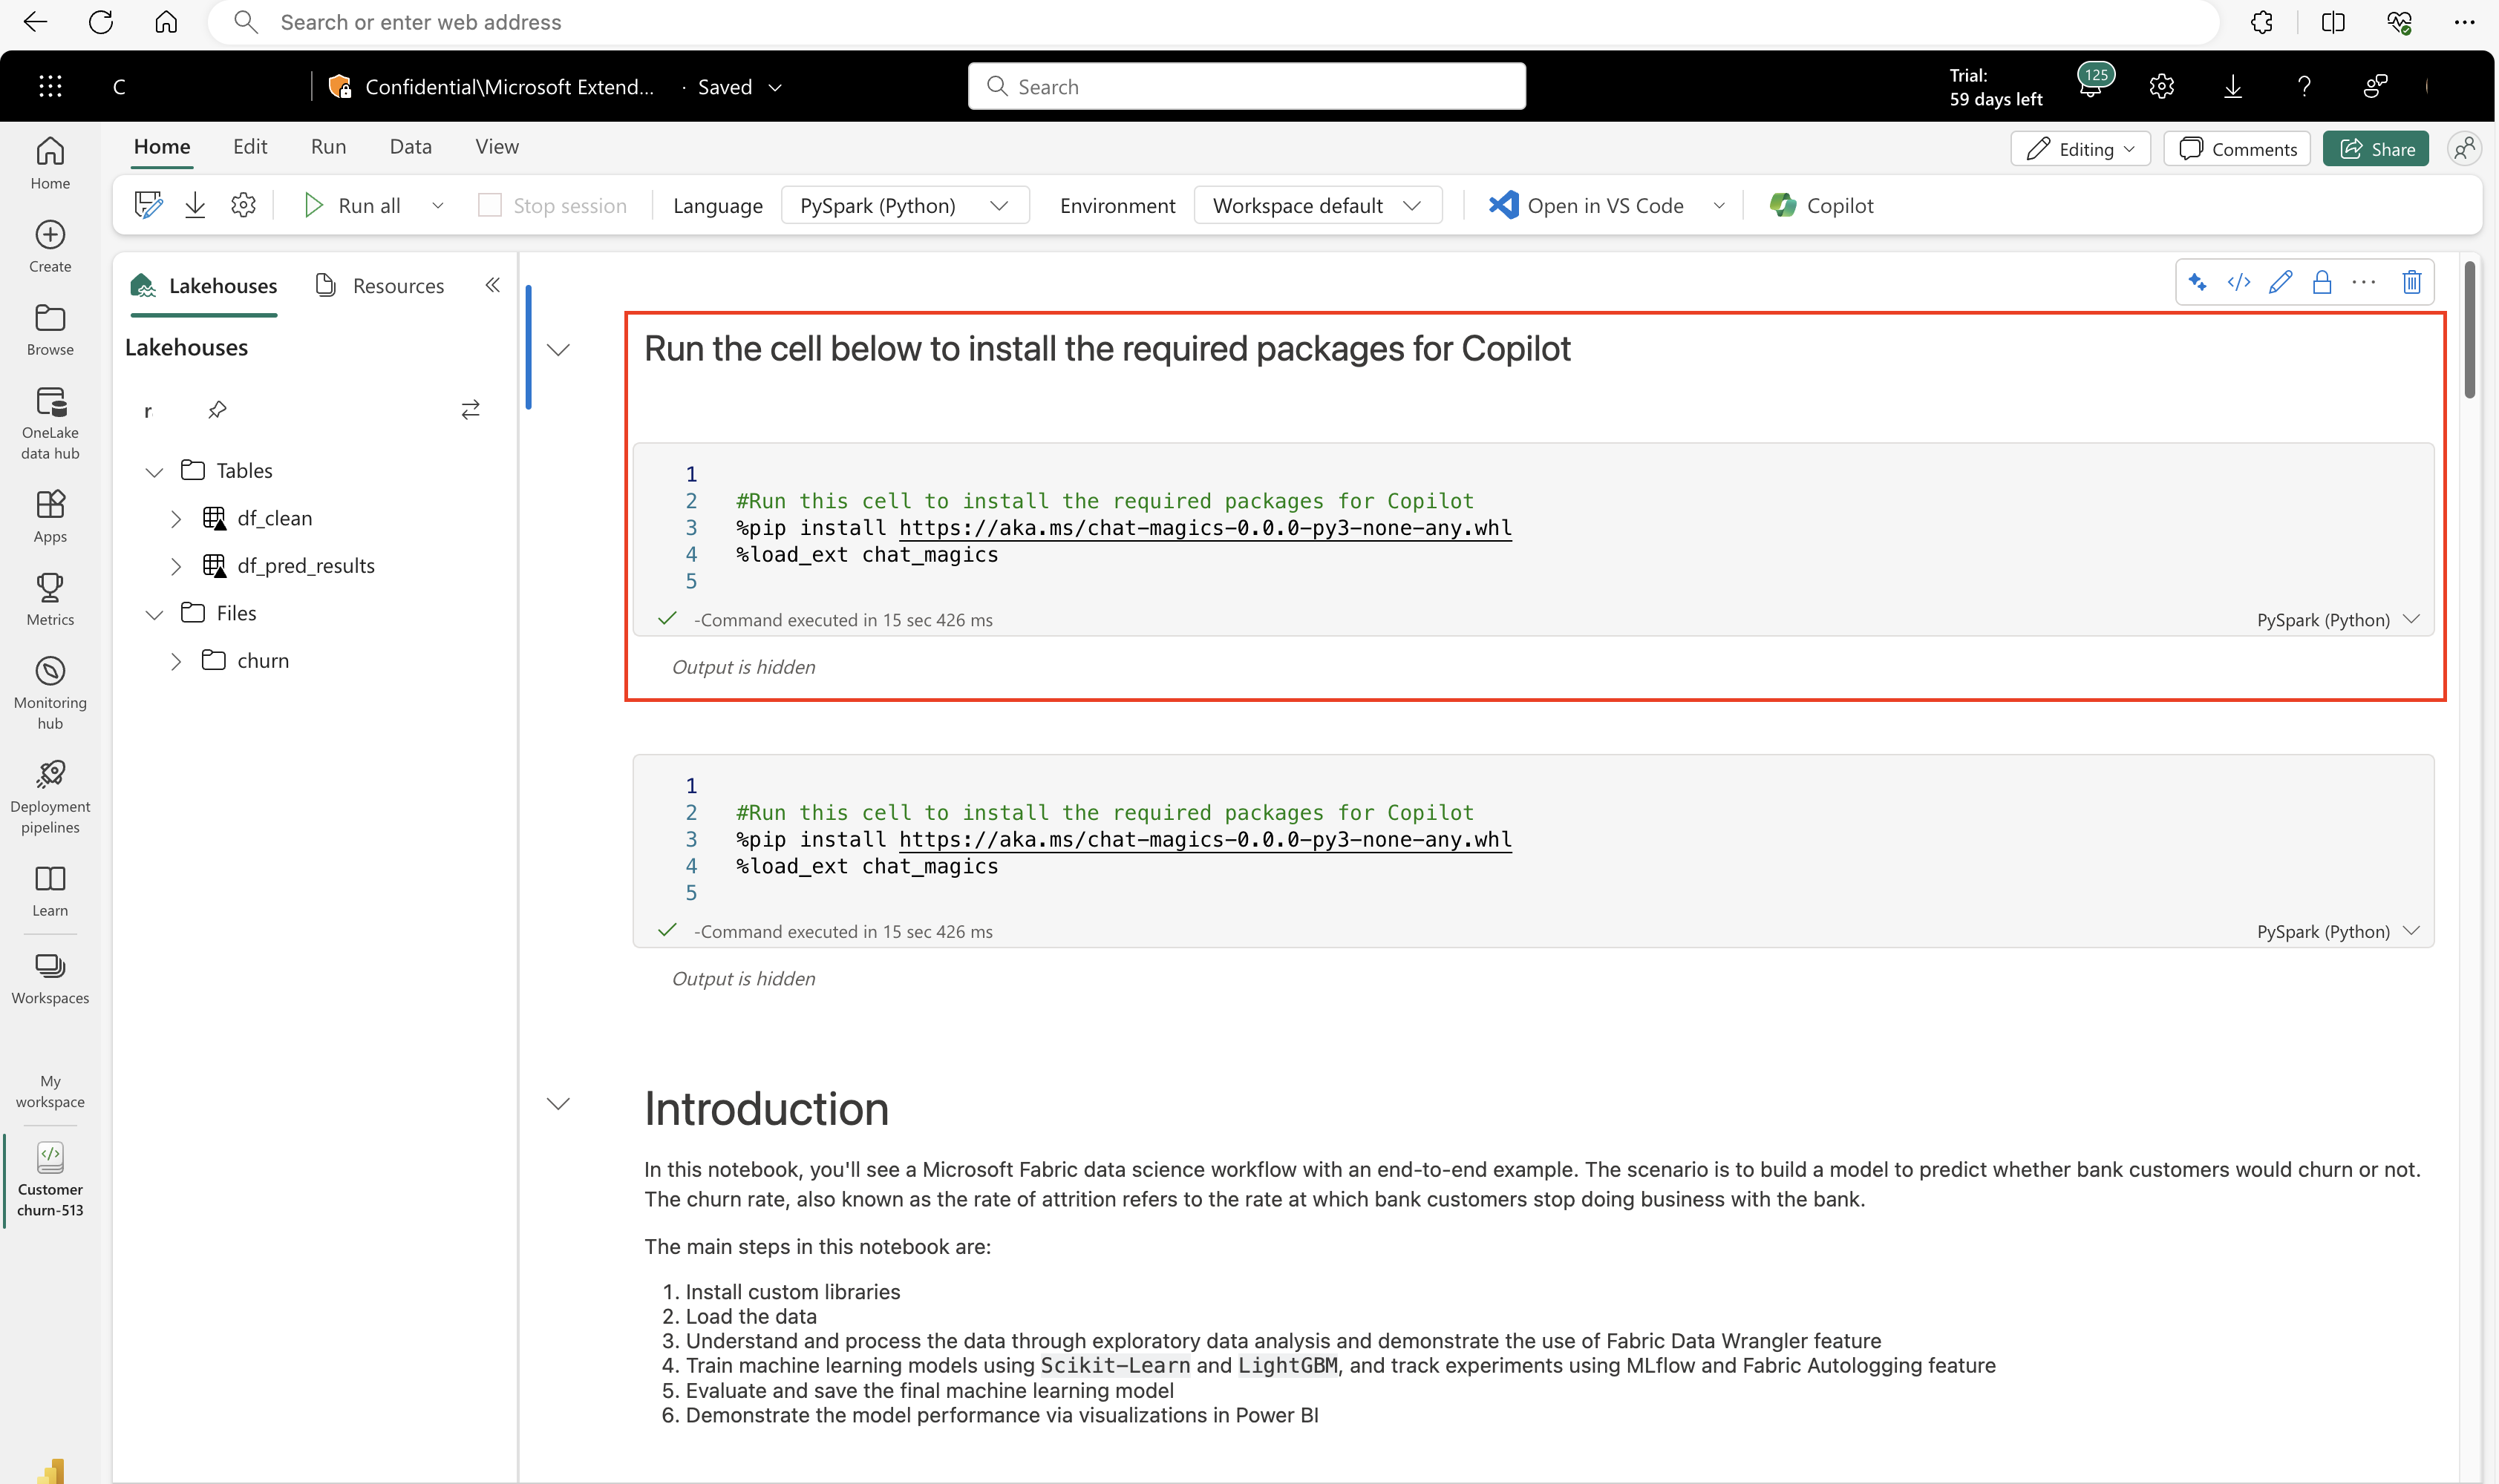
Task: Click the Home tab
Action: tap(163, 147)
